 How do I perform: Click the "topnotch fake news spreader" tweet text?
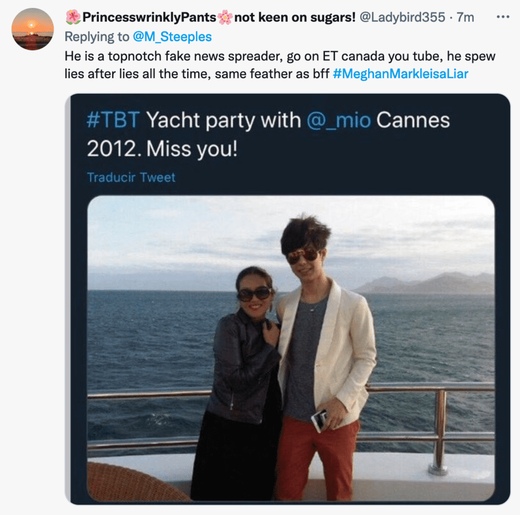pos(173,58)
